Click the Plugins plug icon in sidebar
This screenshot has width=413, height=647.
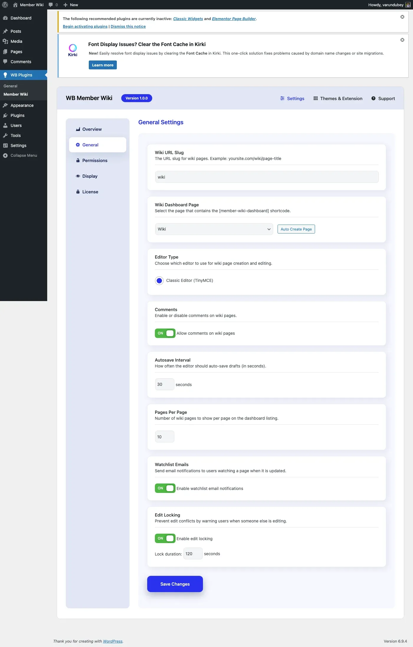coord(5,115)
